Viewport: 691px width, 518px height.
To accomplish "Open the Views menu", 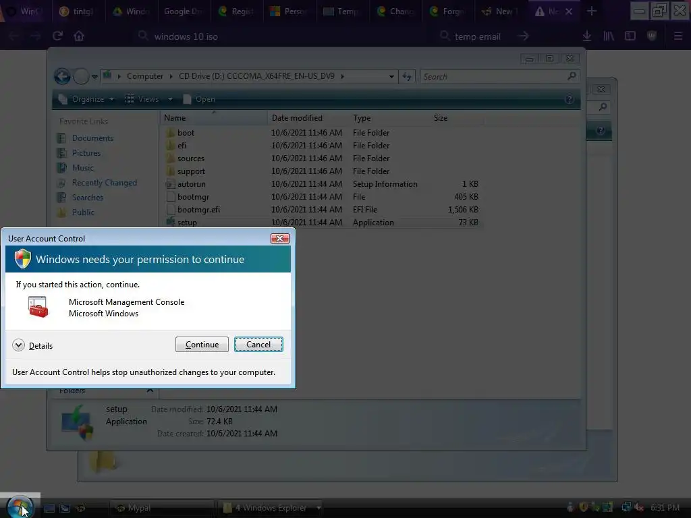I will click(142, 99).
